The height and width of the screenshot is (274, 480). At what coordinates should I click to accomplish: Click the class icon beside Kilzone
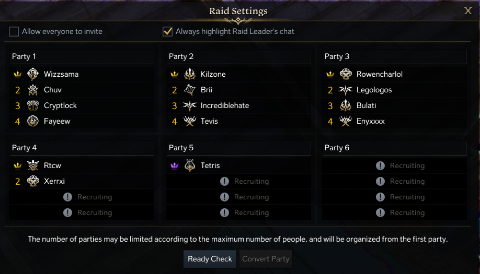tap(190, 74)
